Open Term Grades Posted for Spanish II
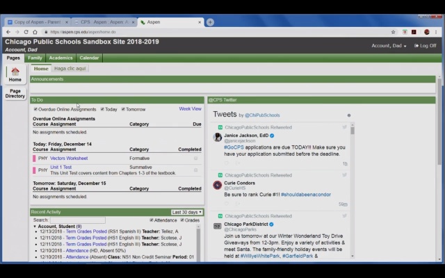 click(86, 231)
